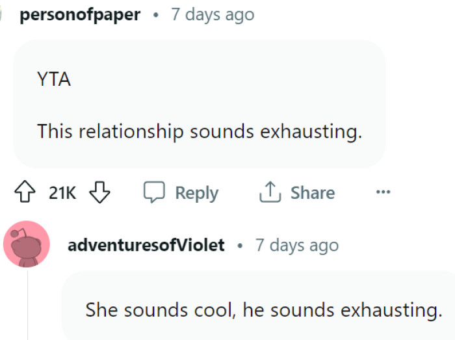This screenshot has width=455, height=340.
Task: Click the "Share" text label
Action: pyautogui.click(x=313, y=193)
